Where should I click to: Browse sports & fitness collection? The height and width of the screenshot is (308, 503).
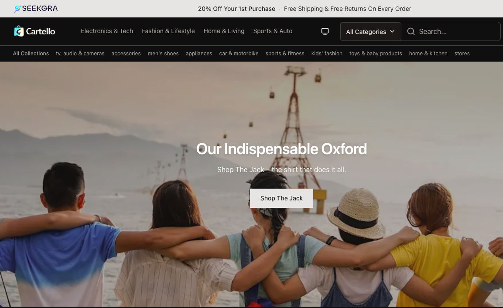point(285,54)
